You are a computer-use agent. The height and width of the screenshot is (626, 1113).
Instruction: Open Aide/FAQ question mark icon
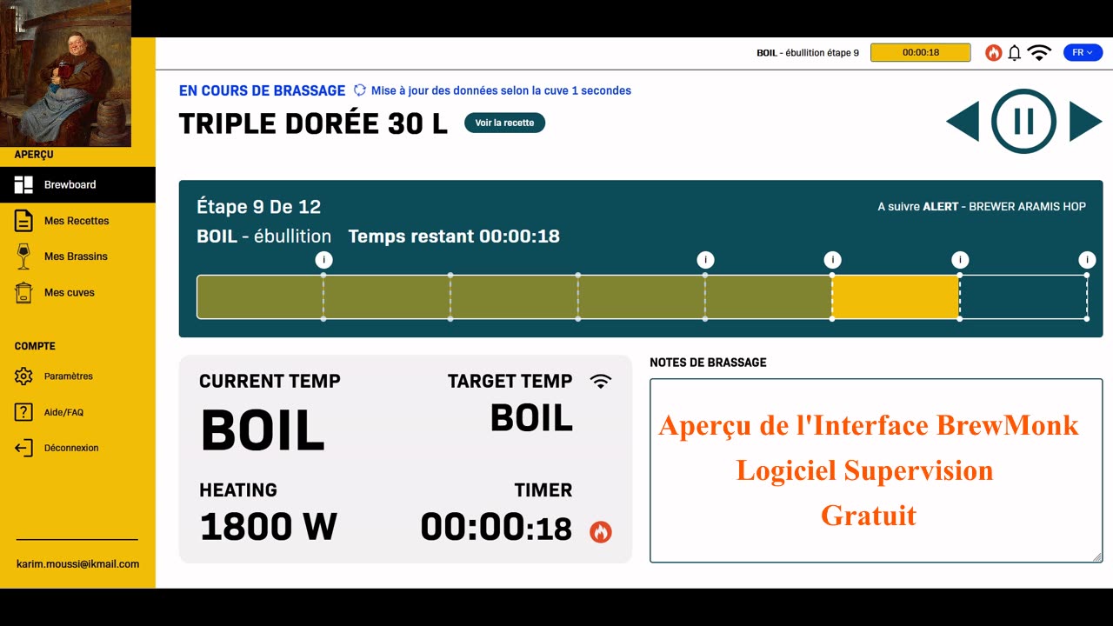(23, 412)
